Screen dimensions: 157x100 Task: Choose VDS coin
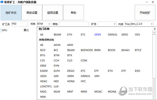(x=137, y=35)
